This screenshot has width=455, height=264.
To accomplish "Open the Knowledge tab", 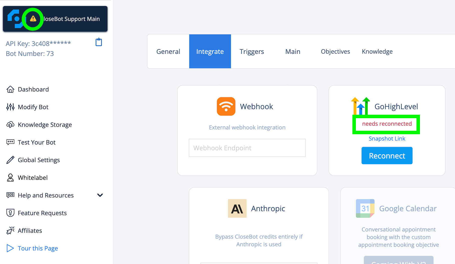I will tap(377, 51).
